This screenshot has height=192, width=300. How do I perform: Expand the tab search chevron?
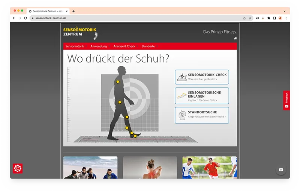(x=285, y=11)
